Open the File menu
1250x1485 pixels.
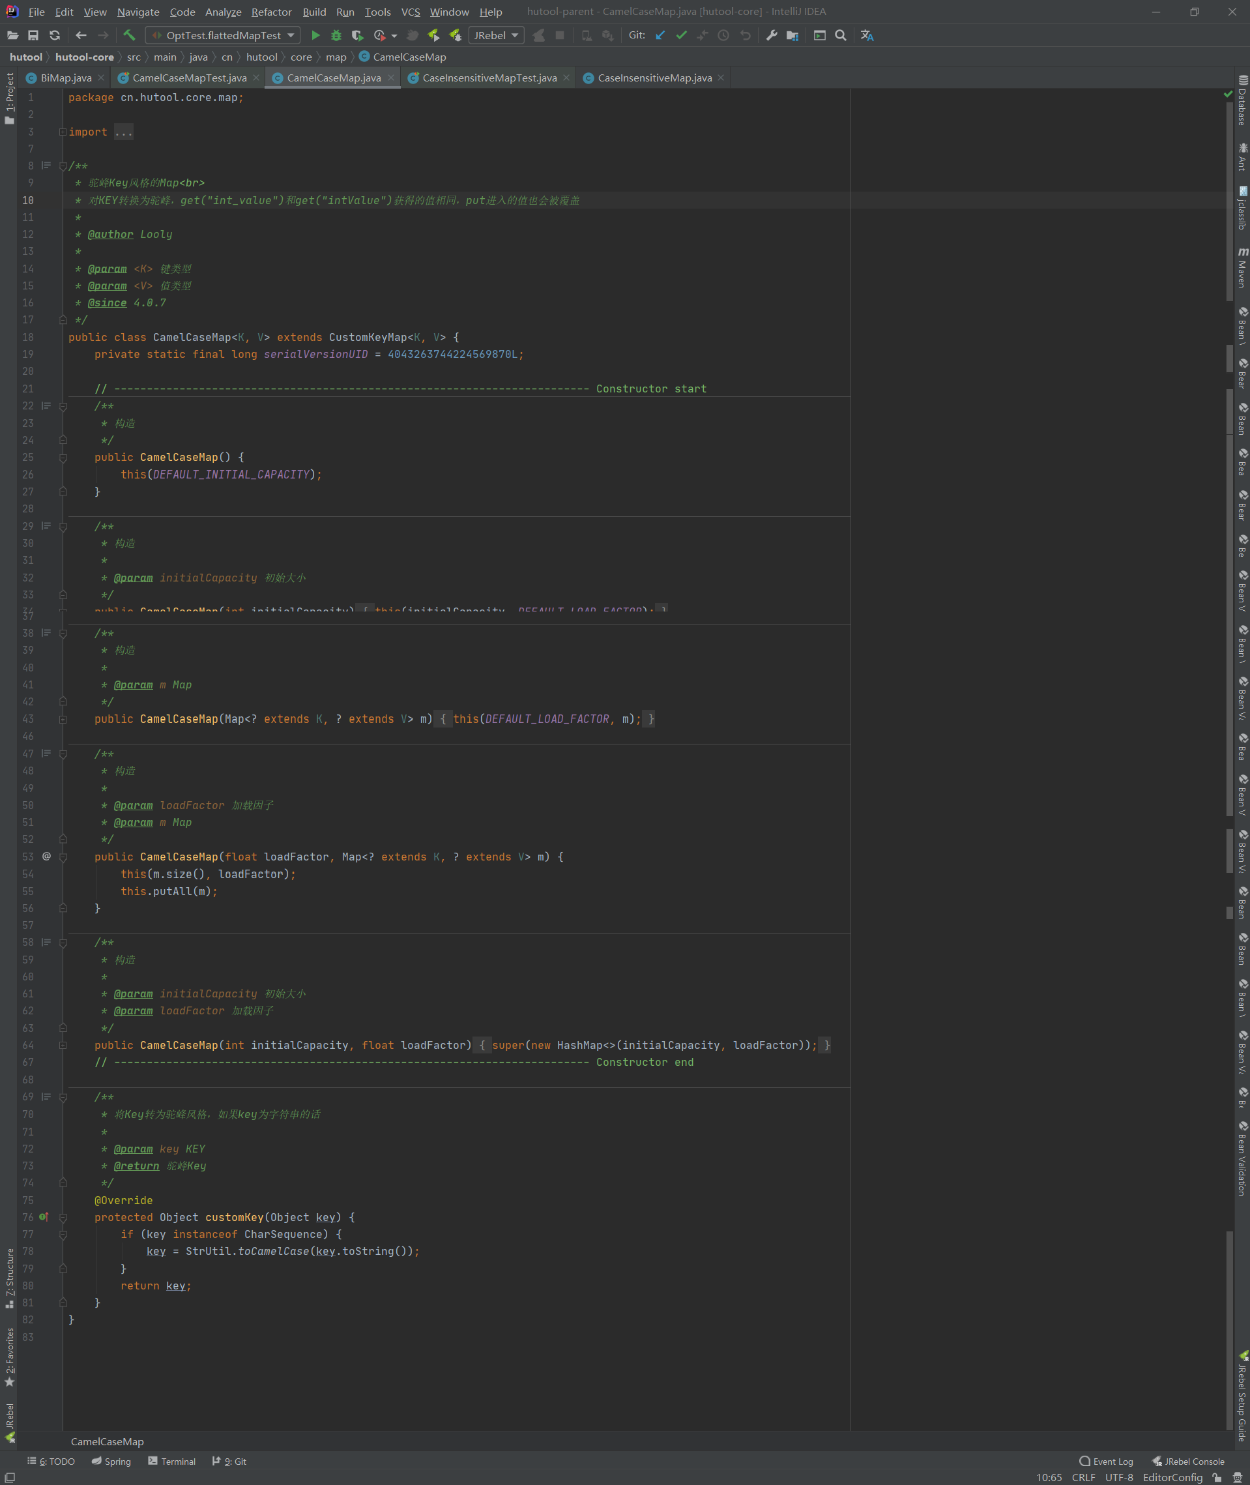37,12
